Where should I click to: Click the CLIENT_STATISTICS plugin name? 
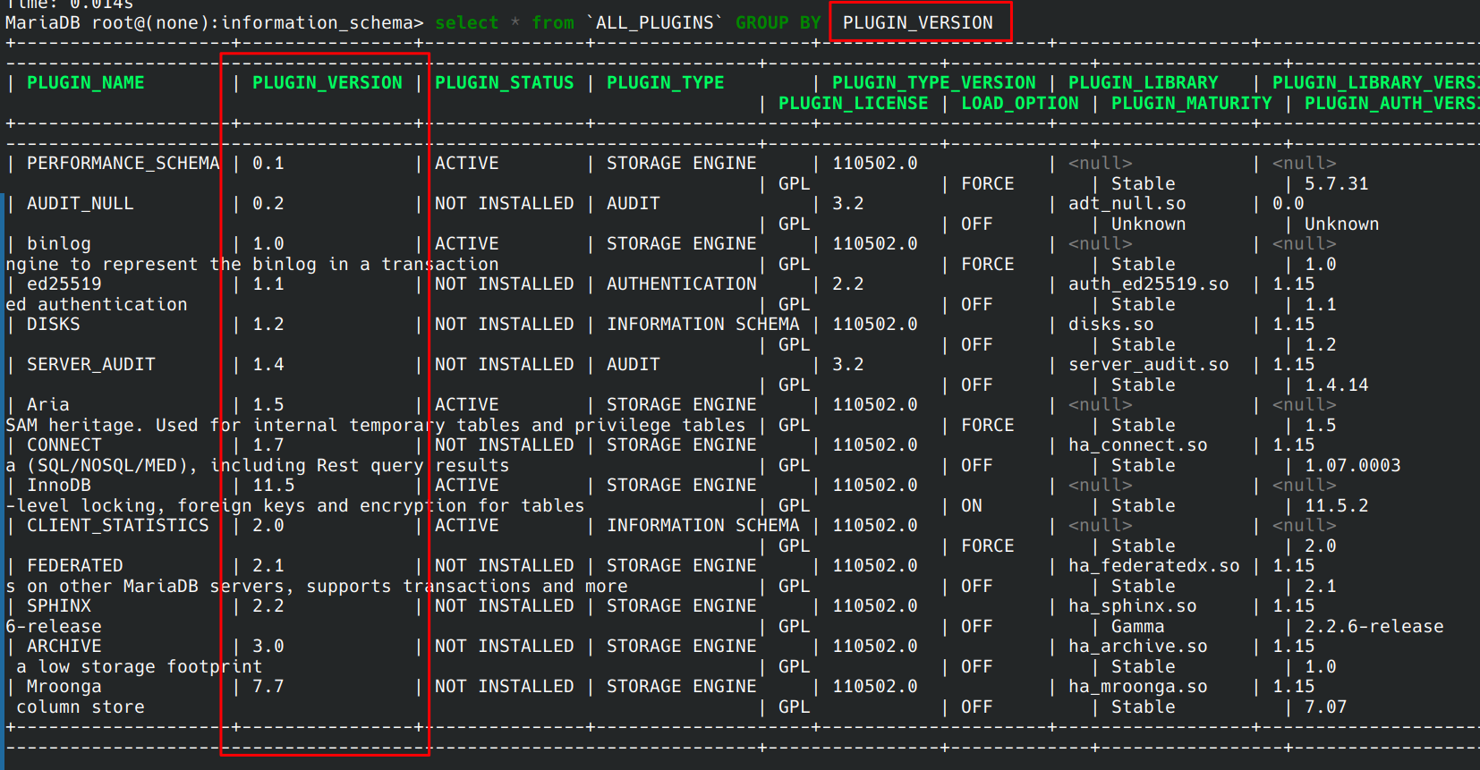click(x=117, y=526)
